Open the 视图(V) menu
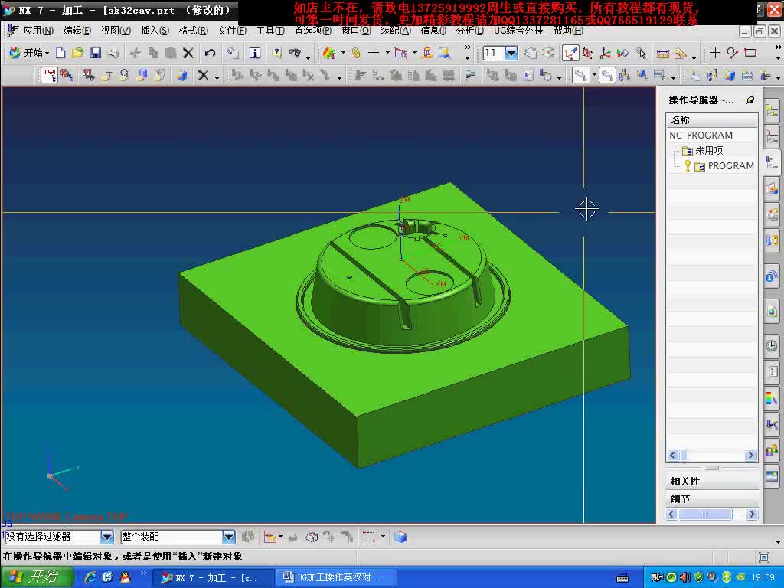 [116, 31]
